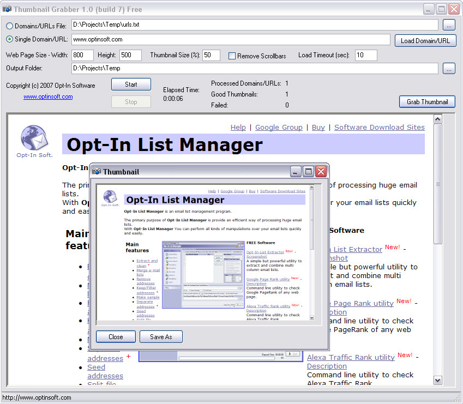This screenshot has height=404, width=463.
Task: Click the web page scrollbar up arrow
Action: (x=437, y=119)
